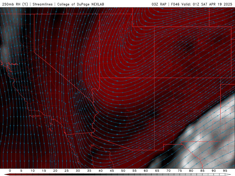Click the colorbar label '60'
The width and height of the screenshot is (235, 176).
point(146,171)
